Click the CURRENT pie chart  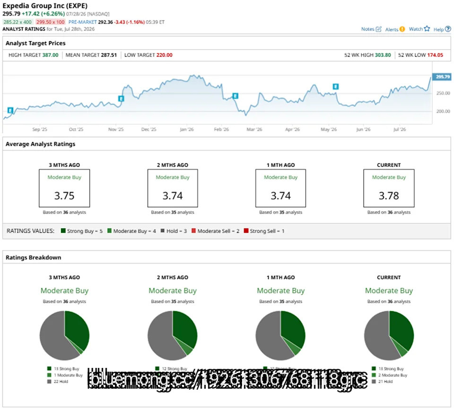point(389,335)
